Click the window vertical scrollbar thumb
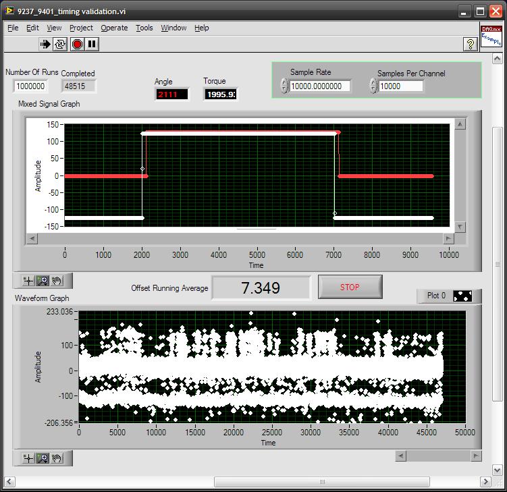The image size is (507, 492). 498,264
